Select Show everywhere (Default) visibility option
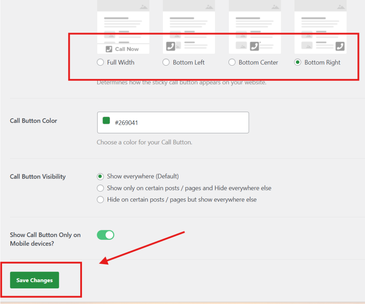 pyautogui.click(x=101, y=176)
